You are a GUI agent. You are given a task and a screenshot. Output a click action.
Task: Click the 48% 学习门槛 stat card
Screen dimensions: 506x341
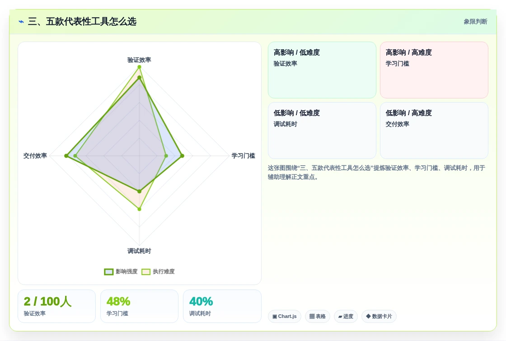[140, 306]
